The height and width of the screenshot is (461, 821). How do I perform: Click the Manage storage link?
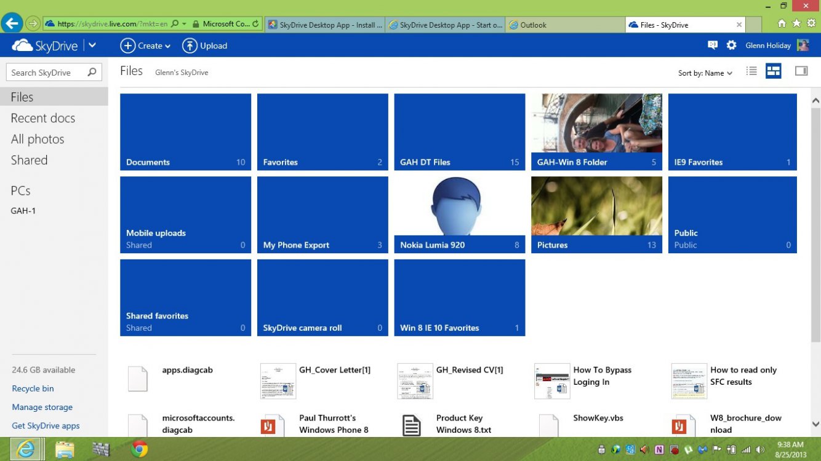tap(42, 407)
